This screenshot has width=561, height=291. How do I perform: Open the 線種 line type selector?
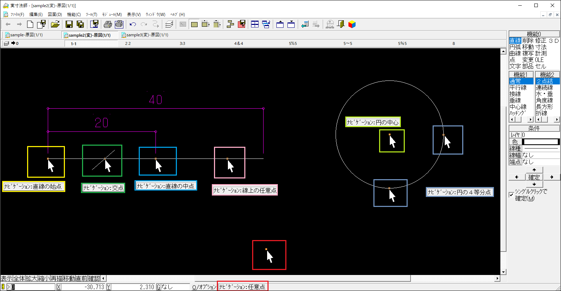pyautogui.click(x=541, y=148)
